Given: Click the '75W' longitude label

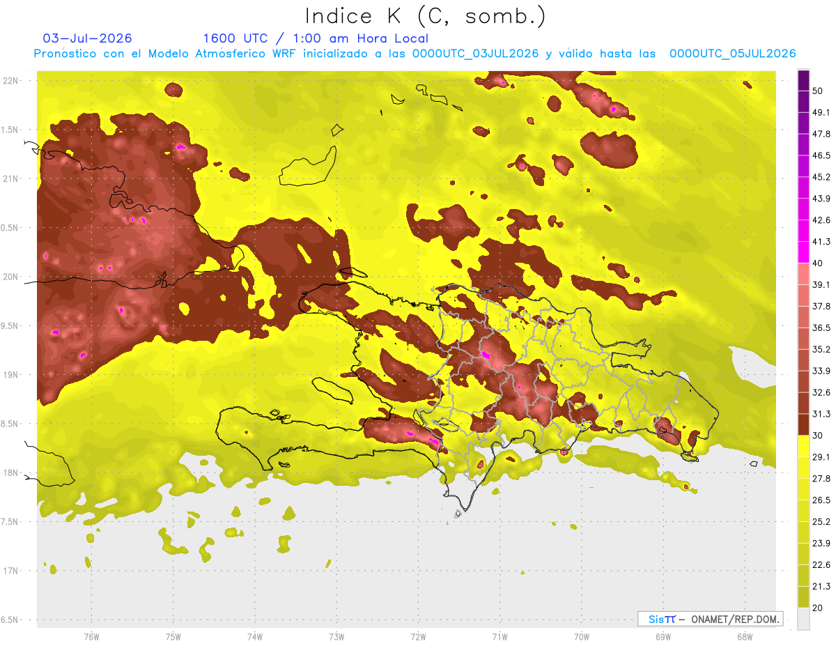Looking at the screenshot, I should (x=173, y=637).
